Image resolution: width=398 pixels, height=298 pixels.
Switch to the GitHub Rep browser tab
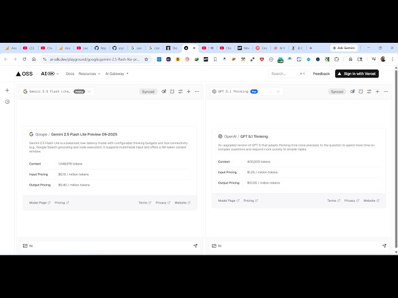(x=101, y=48)
